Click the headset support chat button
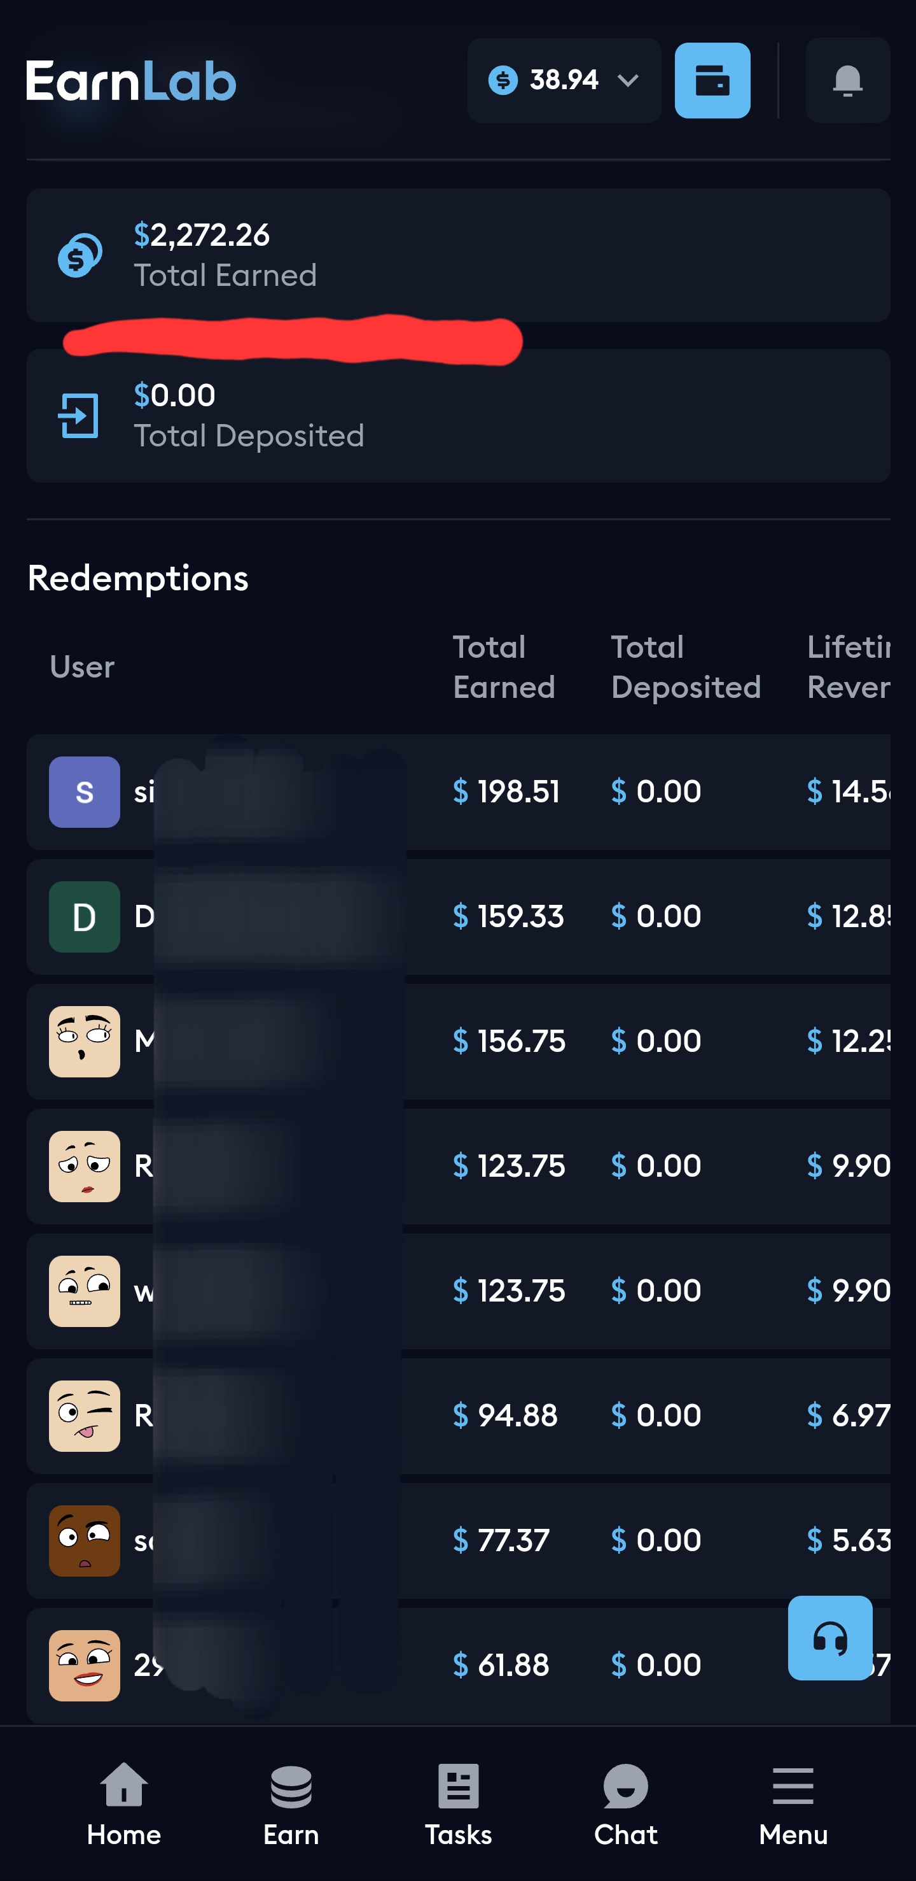This screenshot has height=1881, width=916. [x=830, y=1638]
